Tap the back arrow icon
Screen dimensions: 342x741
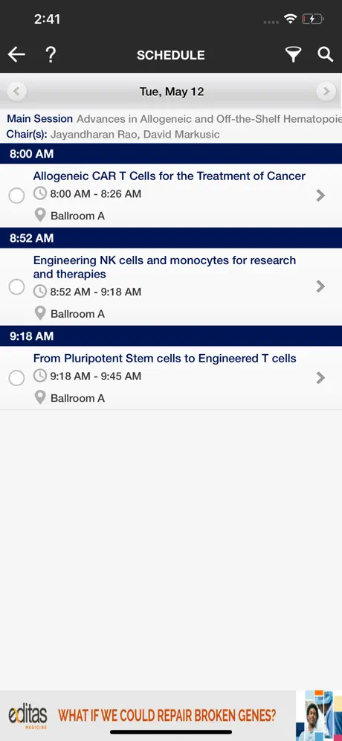(16, 55)
